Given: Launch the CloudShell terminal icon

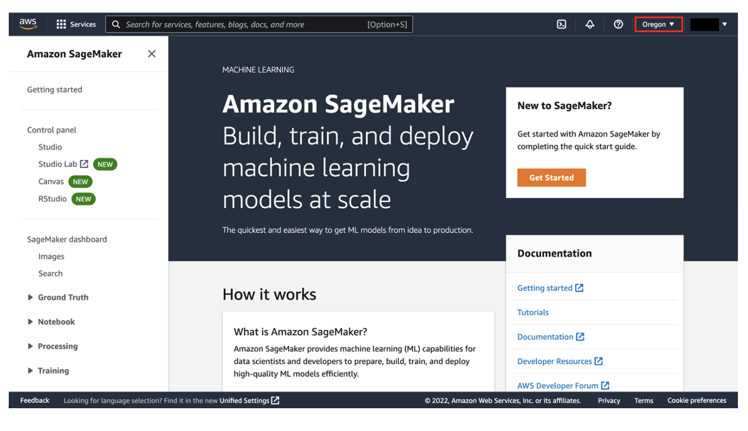Looking at the screenshot, I should [562, 24].
